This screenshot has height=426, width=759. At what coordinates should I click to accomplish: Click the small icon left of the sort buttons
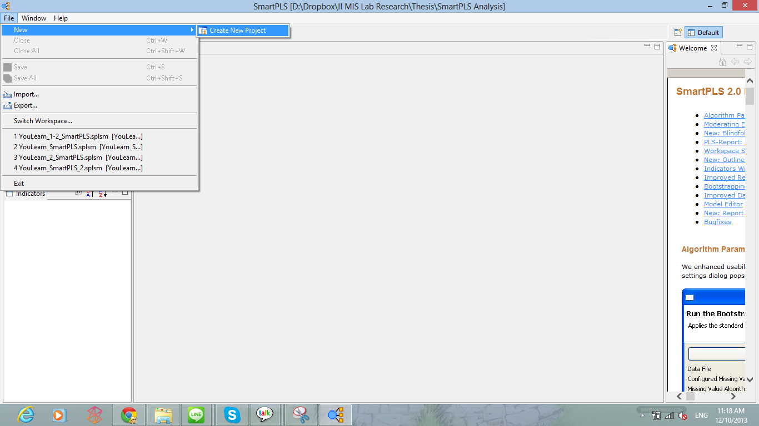pyautogui.click(x=78, y=193)
